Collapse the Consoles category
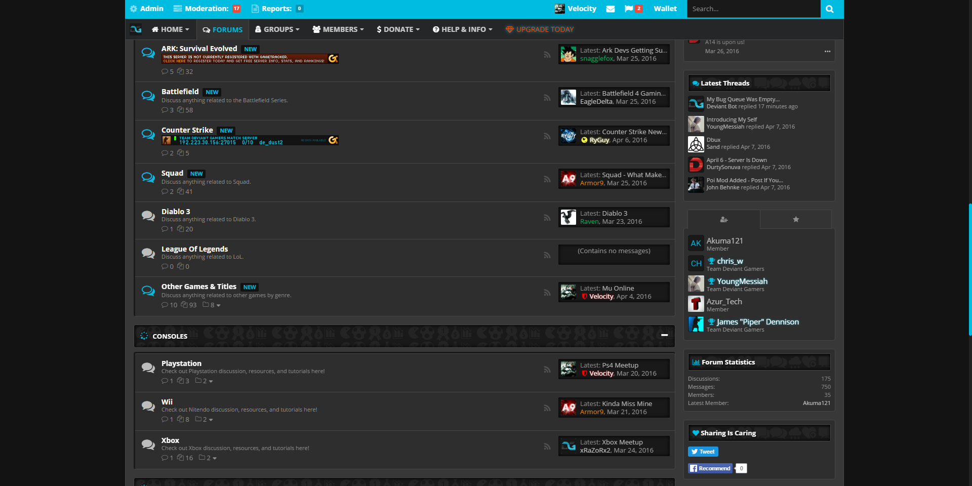The height and width of the screenshot is (486, 972). tap(664, 335)
